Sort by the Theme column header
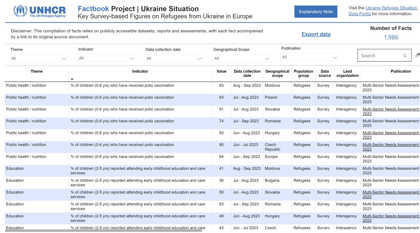 (x=37, y=71)
